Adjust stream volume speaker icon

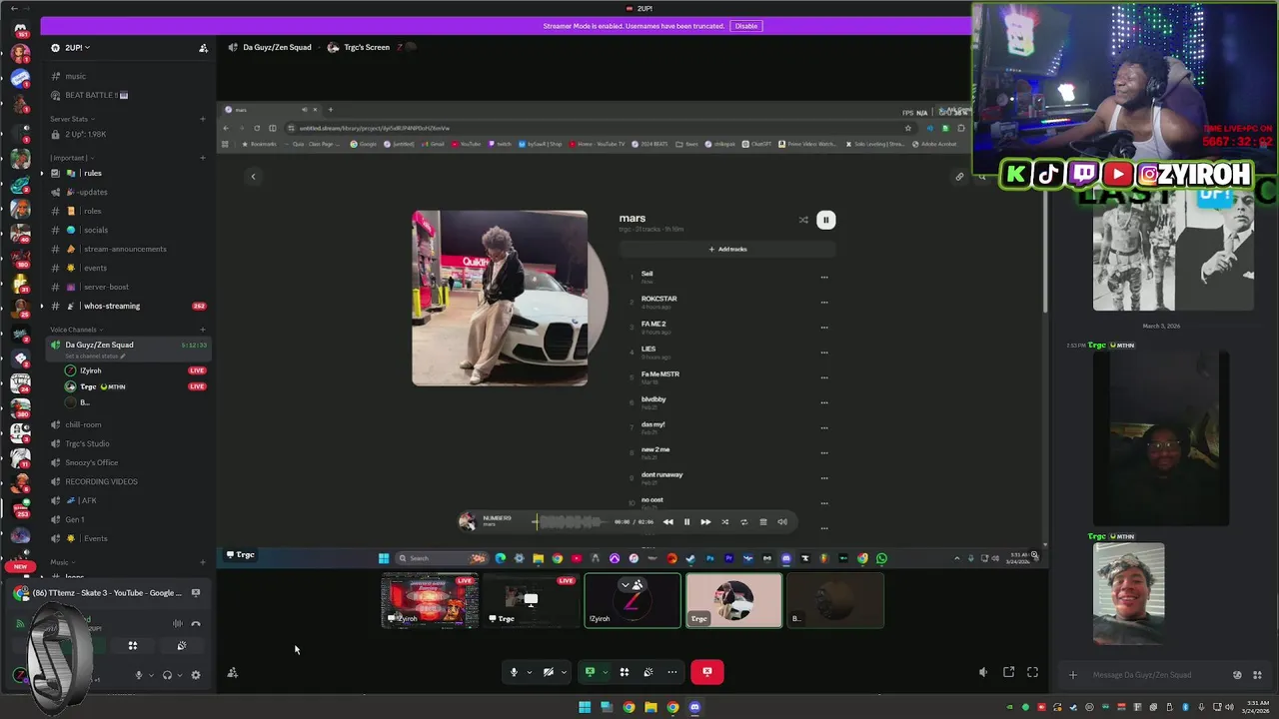click(x=983, y=672)
